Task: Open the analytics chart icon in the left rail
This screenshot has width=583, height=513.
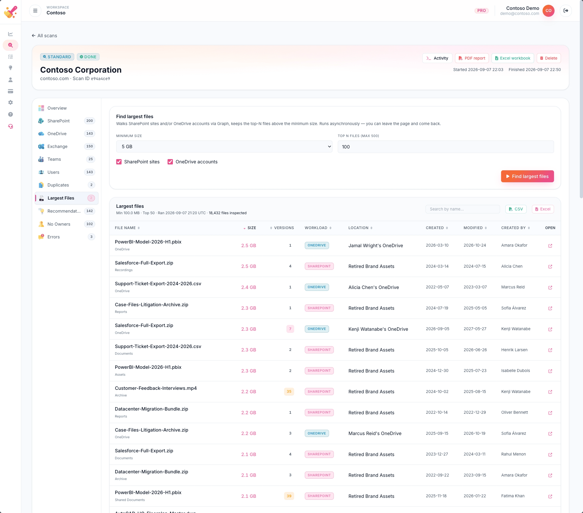Action: 11,34
